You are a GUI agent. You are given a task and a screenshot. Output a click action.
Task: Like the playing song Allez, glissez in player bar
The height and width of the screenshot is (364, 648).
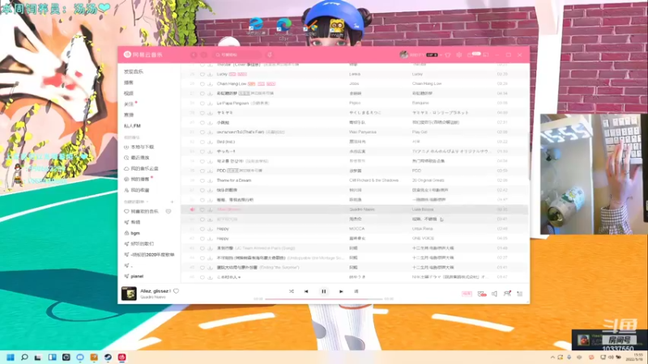click(x=176, y=291)
